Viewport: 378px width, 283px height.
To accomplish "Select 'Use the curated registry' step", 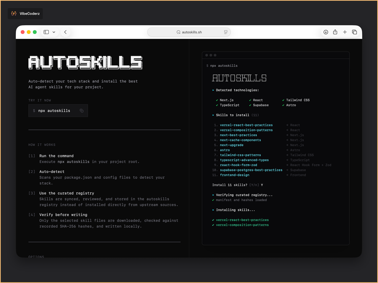I will 67,193.
